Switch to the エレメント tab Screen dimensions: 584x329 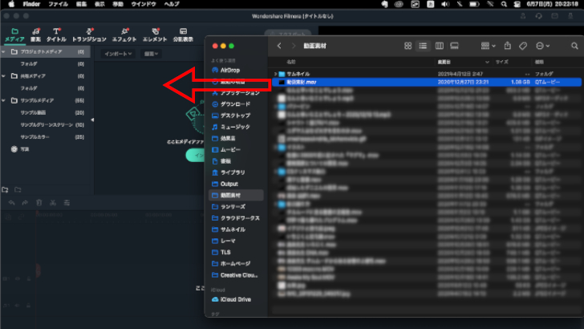coord(155,35)
